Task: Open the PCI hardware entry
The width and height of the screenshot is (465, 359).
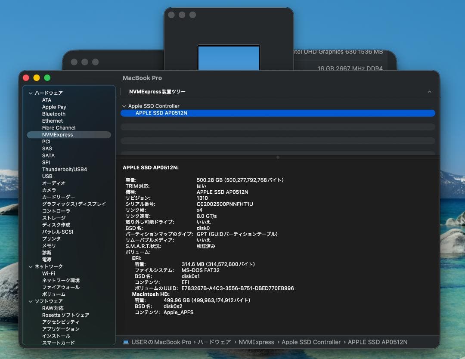Action: (46, 142)
